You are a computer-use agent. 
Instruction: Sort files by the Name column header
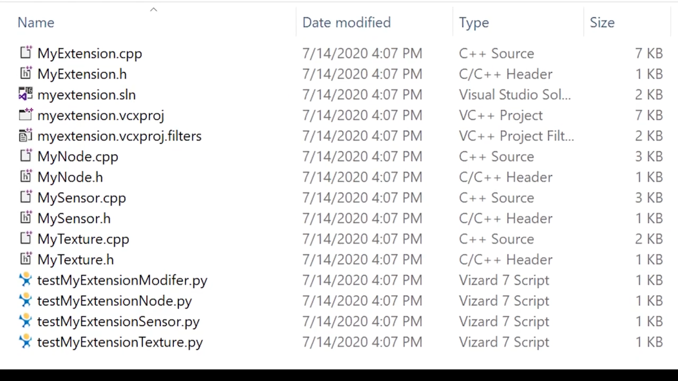(x=36, y=22)
